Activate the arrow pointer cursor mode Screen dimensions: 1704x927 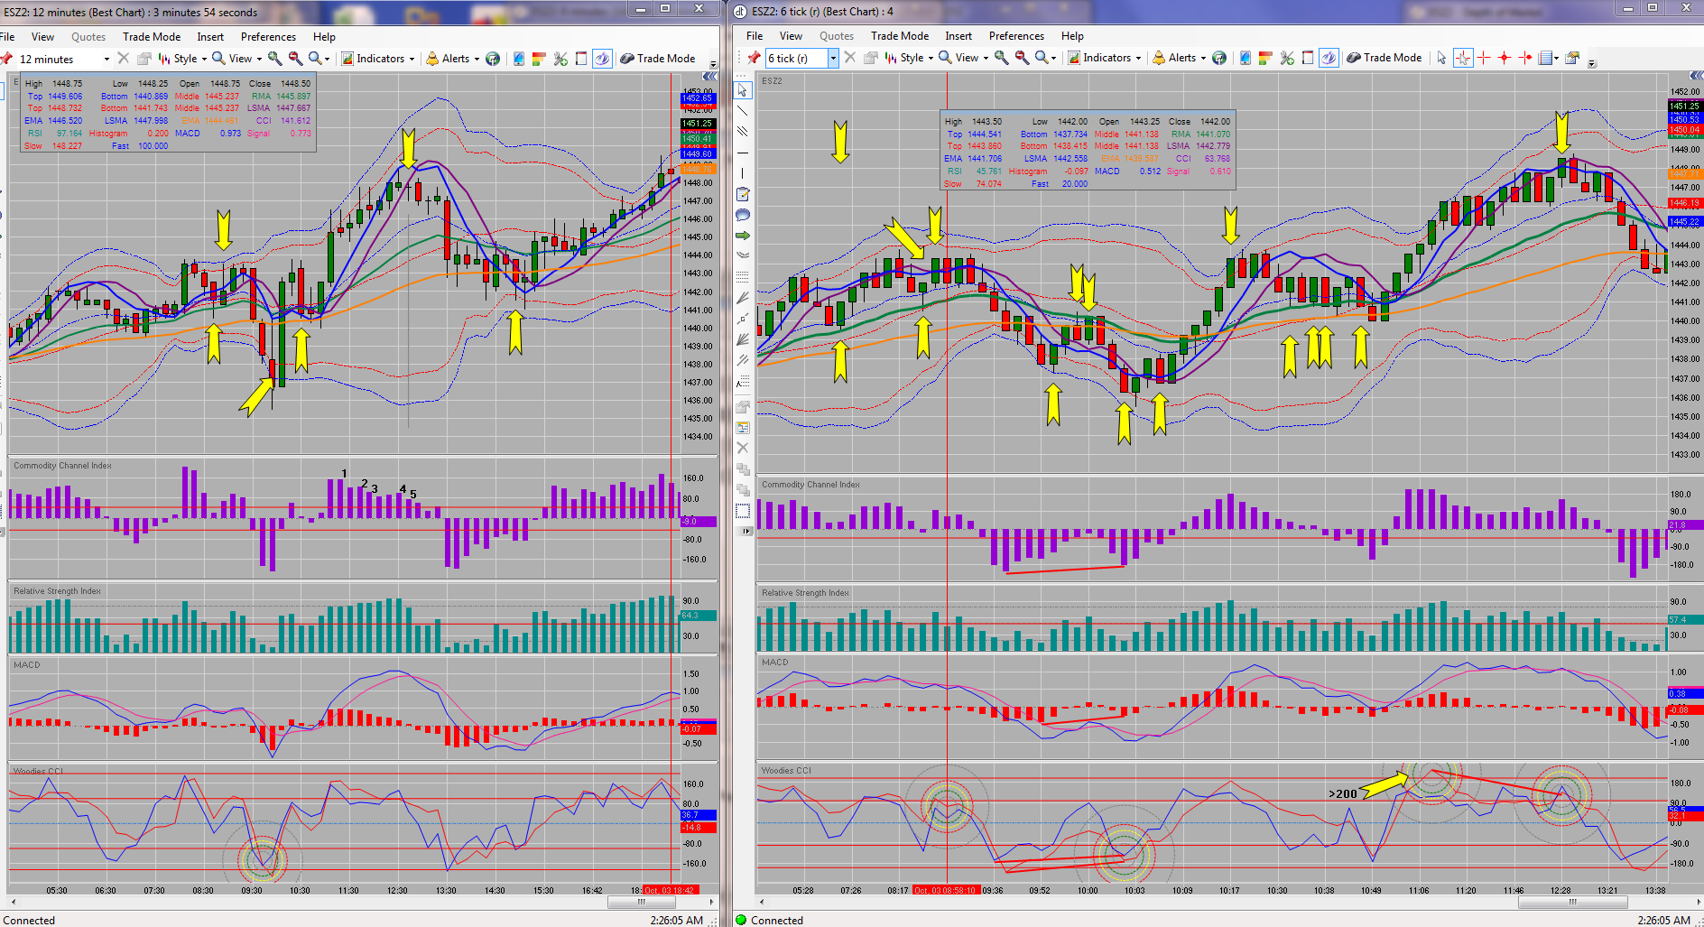[x=1441, y=58]
